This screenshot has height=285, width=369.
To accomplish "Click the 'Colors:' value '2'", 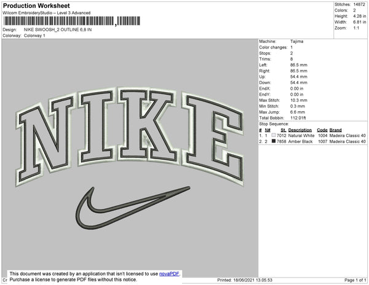I will [x=354, y=10].
